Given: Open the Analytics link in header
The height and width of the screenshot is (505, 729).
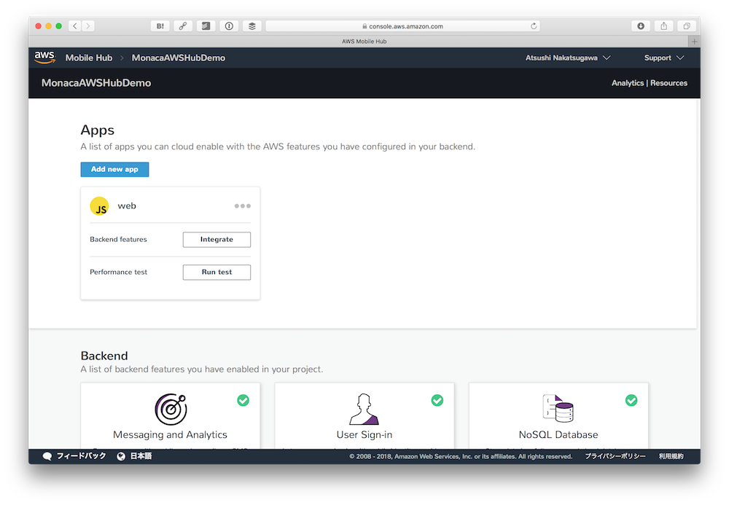Looking at the screenshot, I should point(628,82).
